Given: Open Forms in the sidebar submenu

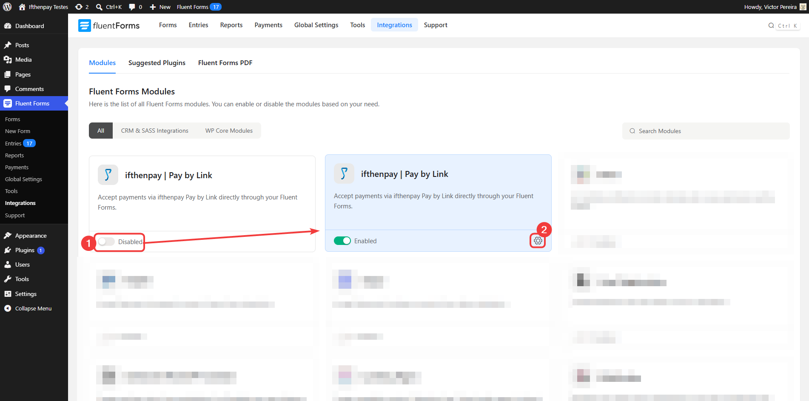Looking at the screenshot, I should point(13,119).
